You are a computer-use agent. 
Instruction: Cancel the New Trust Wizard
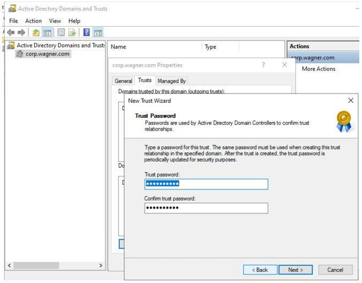(335, 270)
